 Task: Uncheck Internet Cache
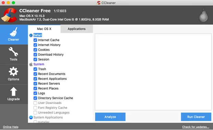[x=35, y=40]
